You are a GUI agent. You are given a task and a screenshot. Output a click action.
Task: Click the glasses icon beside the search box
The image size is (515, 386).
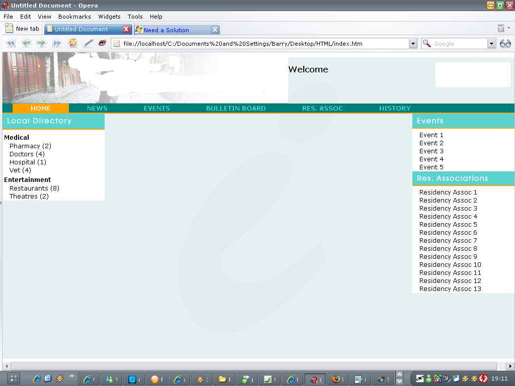[x=505, y=44]
